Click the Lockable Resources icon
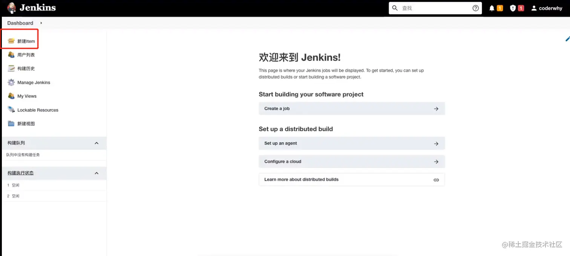 point(11,110)
